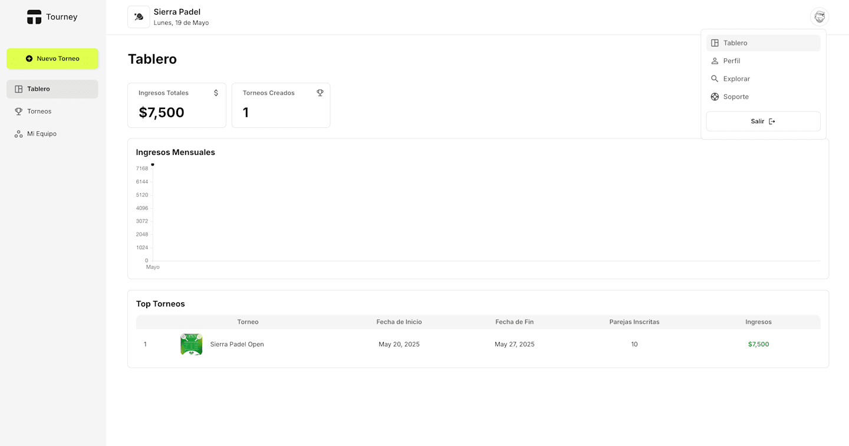Log out using the Salir button
The height and width of the screenshot is (446, 849).
pos(763,121)
